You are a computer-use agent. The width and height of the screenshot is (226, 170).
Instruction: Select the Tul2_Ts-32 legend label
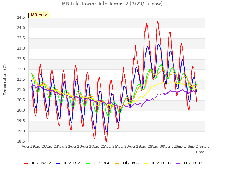tap(193, 163)
